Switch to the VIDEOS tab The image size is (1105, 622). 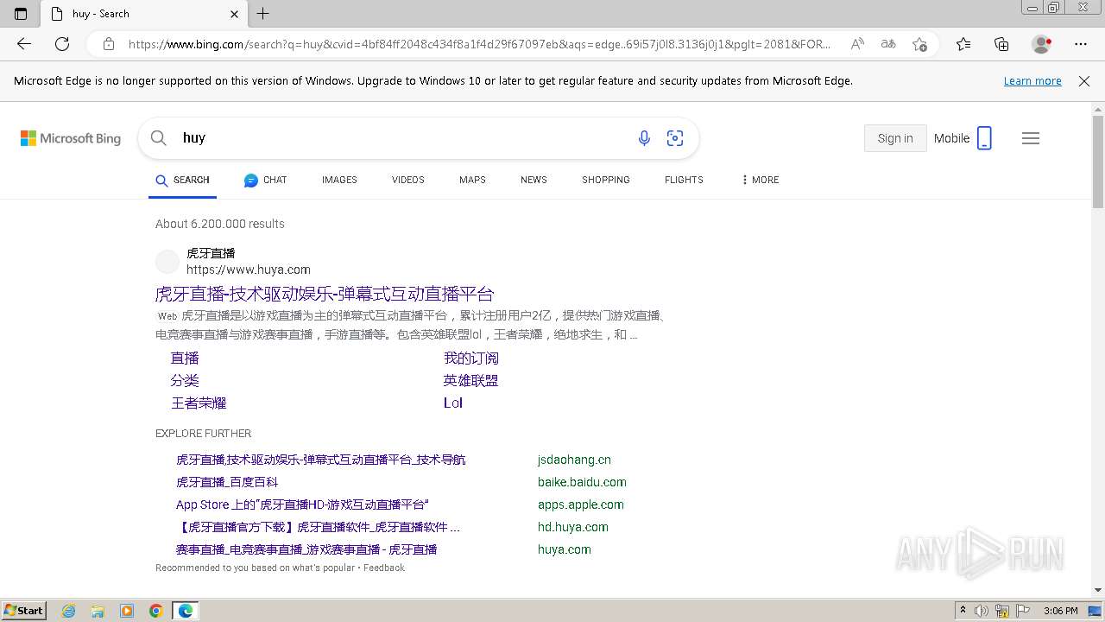click(408, 180)
